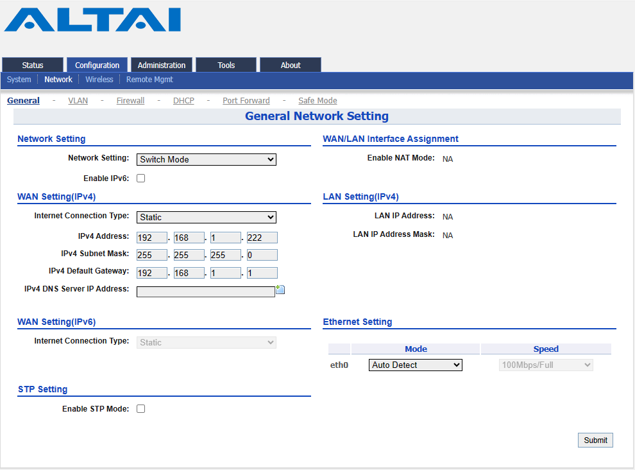The image size is (635, 470).
Task: Go to the Firewall page link
Action: pos(130,101)
